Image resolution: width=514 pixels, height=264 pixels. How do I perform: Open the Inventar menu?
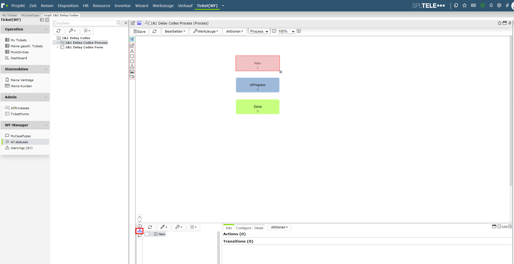click(123, 5)
